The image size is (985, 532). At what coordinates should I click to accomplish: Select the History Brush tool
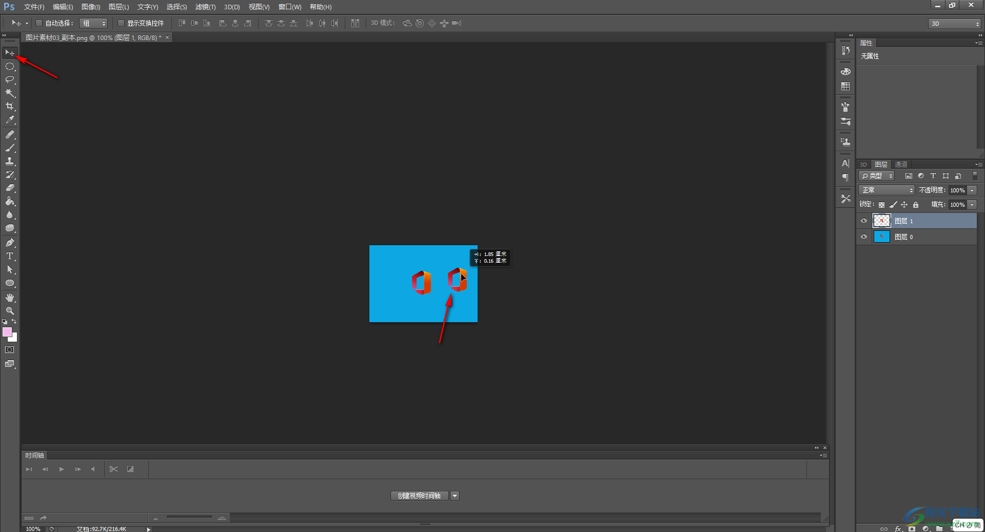(10, 174)
